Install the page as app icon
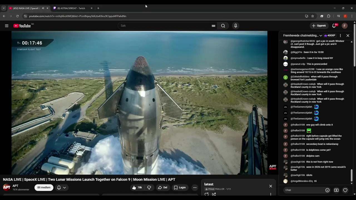 (x=306, y=16)
